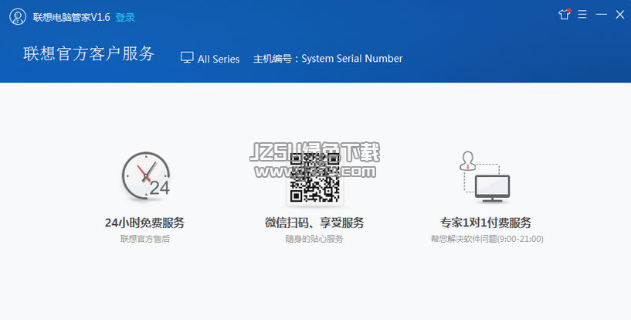Image resolution: width=631 pixels, height=320 pixels.
Task: Click 随身的贴心服务 subtitle
Action: 314,239
